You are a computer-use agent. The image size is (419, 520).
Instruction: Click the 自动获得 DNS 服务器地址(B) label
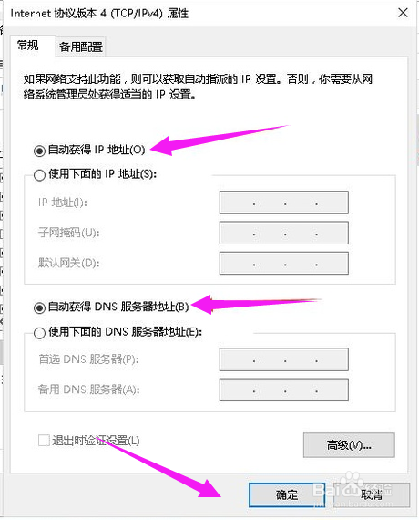pos(118,307)
